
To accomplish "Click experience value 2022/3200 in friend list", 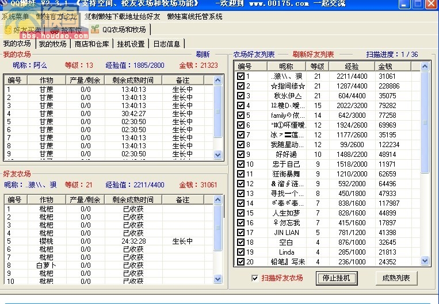I will click(x=352, y=105).
